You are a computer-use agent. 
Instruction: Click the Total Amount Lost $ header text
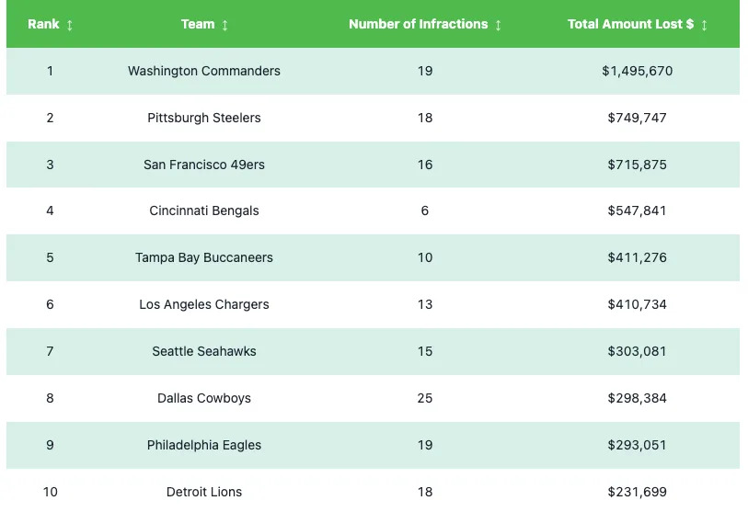point(630,24)
